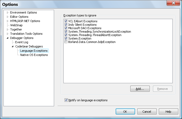Collapse the CodeGear Debuggers node

pyautogui.click(x=13, y=47)
